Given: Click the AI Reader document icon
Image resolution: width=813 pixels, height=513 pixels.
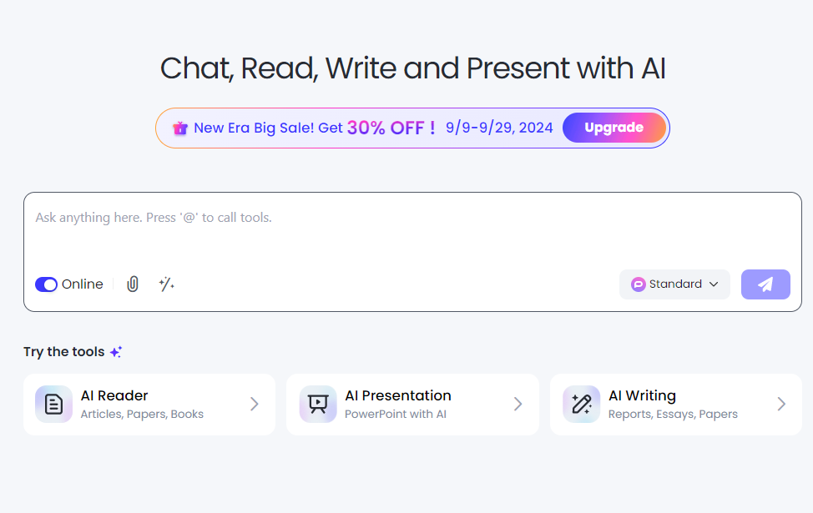Looking at the screenshot, I should [x=53, y=405].
